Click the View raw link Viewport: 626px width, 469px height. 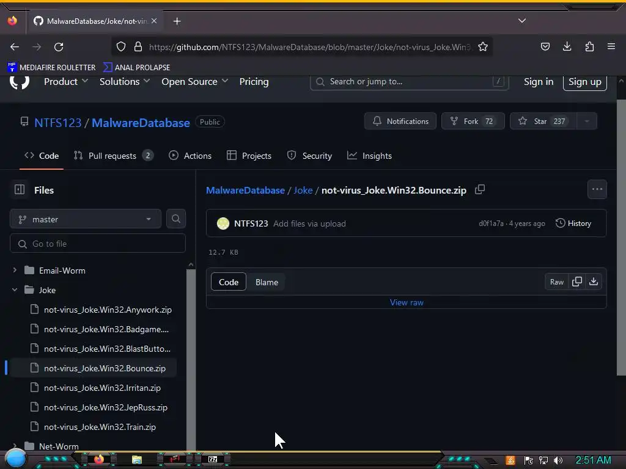coord(407,302)
